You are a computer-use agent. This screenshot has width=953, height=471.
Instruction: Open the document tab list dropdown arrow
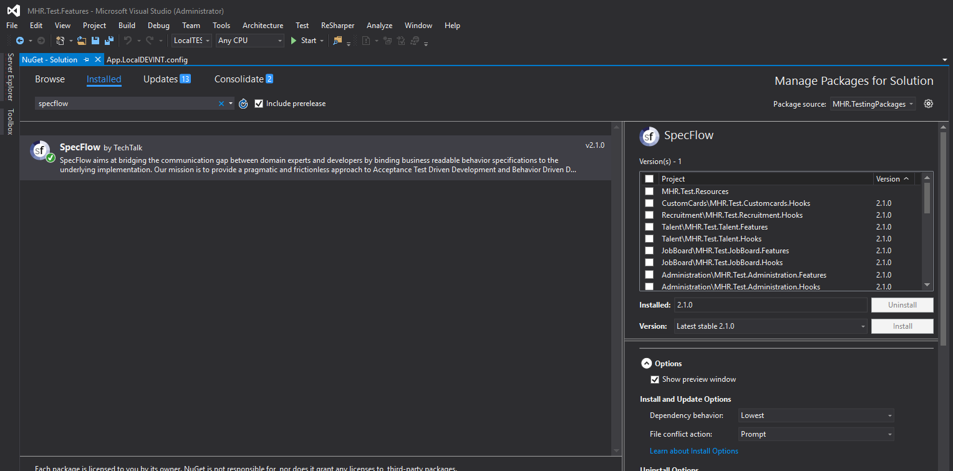(945, 60)
